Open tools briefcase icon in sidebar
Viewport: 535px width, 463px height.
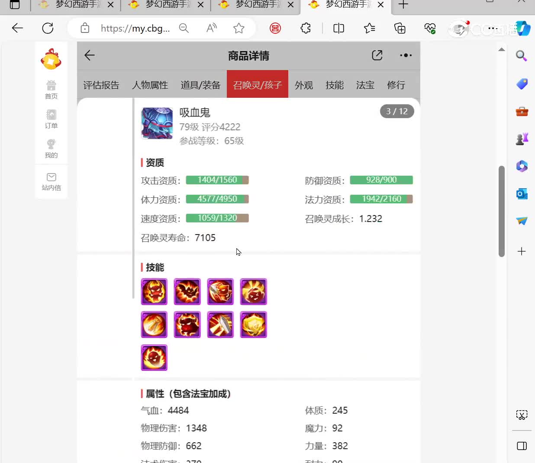tap(522, 111)
